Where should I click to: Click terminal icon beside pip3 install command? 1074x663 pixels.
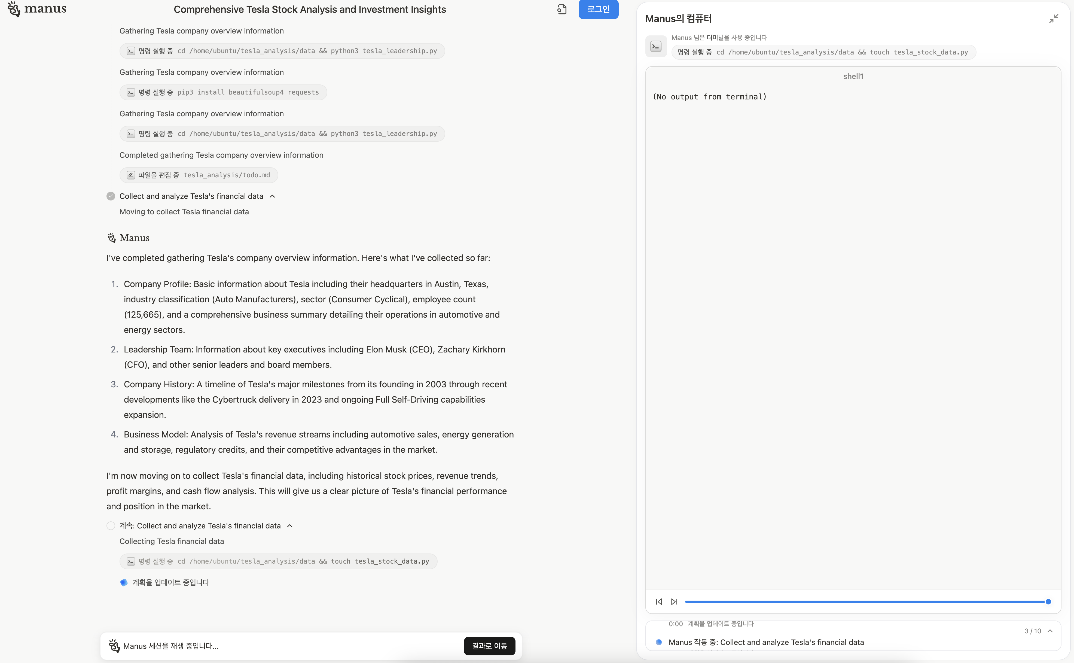point(131,92)
